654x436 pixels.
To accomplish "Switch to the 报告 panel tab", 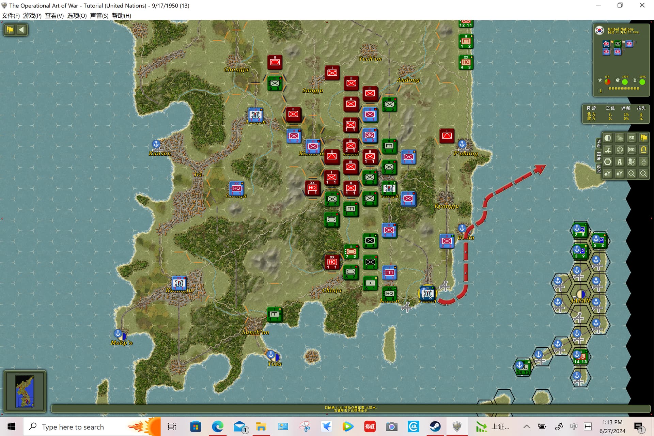I will [x=598, y=168].
